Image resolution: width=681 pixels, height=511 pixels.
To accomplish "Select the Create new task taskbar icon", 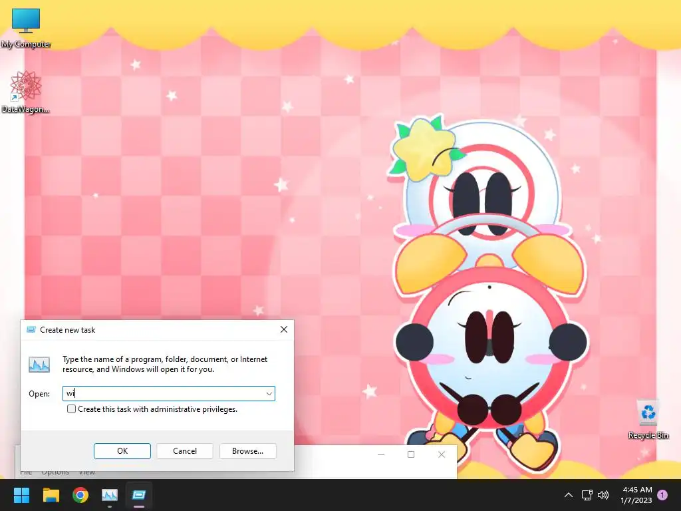I will pos(139,495).
